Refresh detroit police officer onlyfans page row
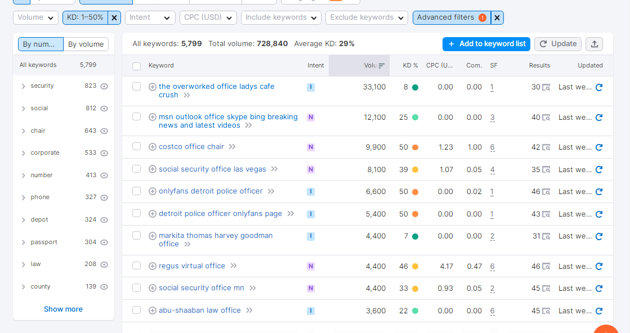630x333 pixels. pos(598,214)
